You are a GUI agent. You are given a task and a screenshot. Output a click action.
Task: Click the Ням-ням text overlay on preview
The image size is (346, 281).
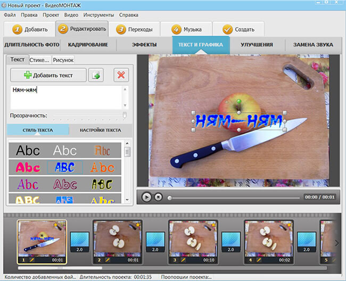click(x=239, y=121)
